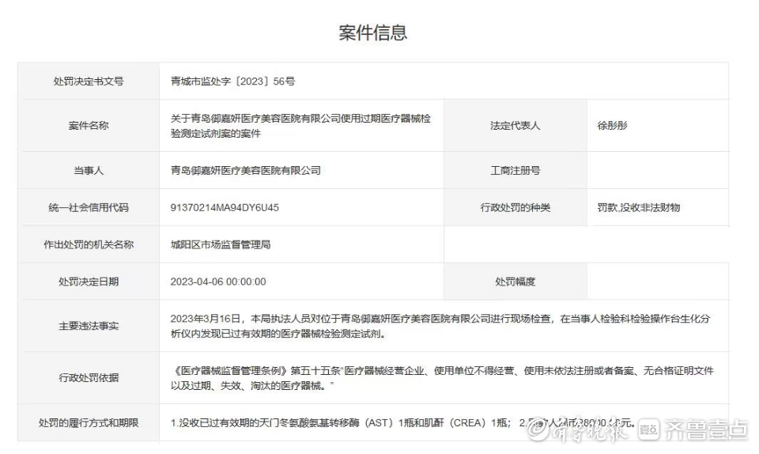Click the 行政处罚的种类 label cell
The width and height of the screenshot is (759, 454).
pos(515,207)
